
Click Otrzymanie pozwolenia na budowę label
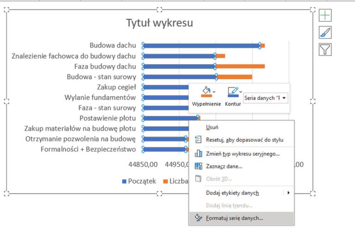pyautogui.click(x=80, y=139)
